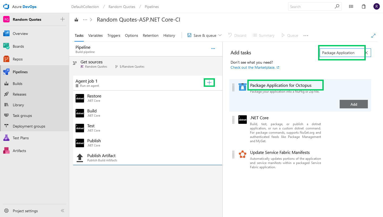Open the breadcrumb ellipsis menu

85,19
